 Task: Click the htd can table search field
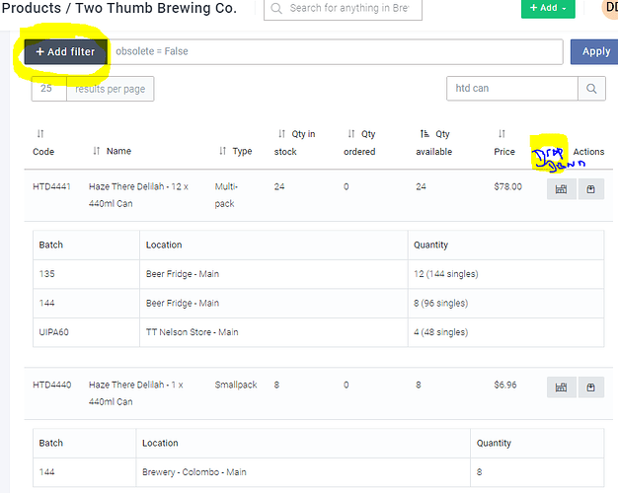tap(512, 89)
